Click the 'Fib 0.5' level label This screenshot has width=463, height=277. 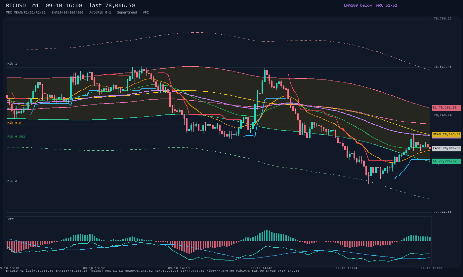14,123
